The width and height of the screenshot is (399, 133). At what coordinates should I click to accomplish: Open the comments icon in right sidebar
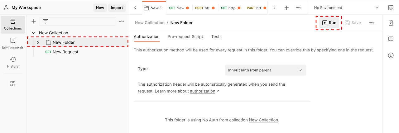[391, 39]
